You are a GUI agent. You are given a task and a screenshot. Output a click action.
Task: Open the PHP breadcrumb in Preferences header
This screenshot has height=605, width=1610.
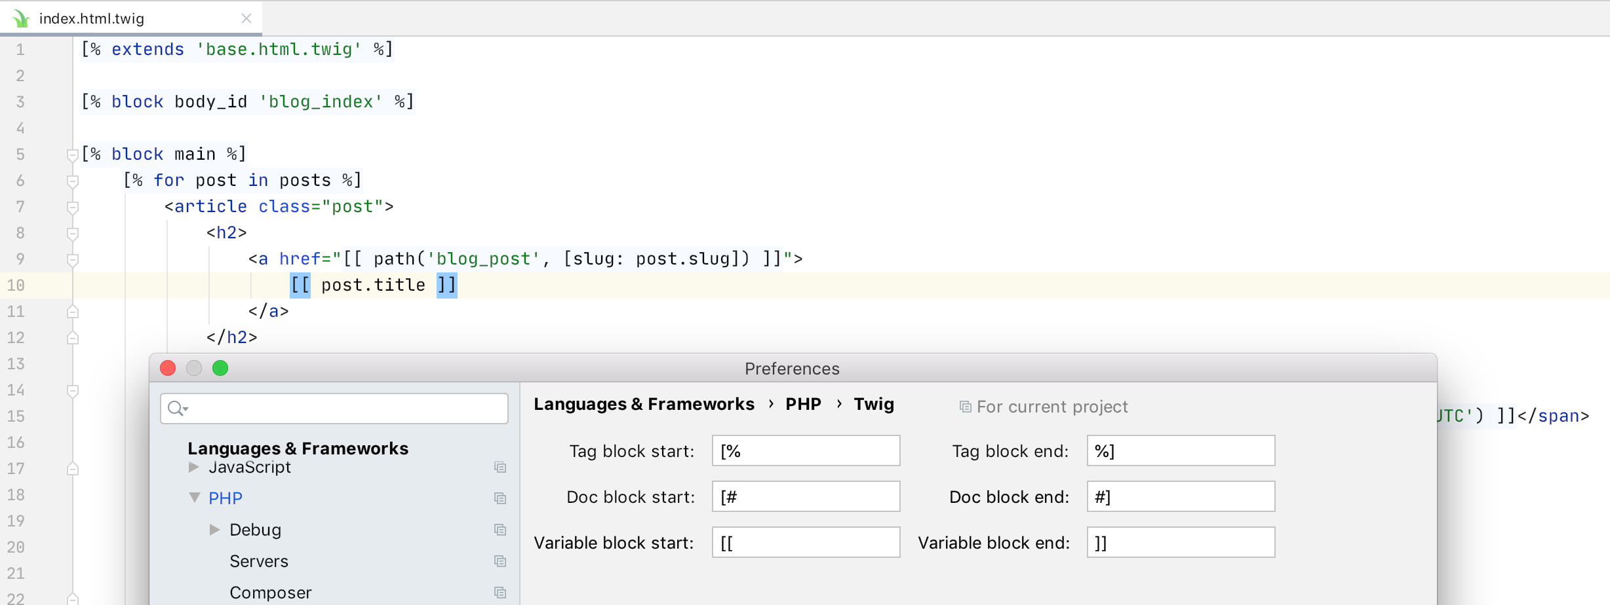(x=803, y=404)
